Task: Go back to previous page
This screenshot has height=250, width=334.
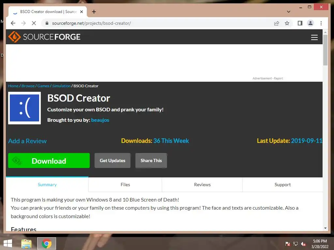Action: [13, 23]
